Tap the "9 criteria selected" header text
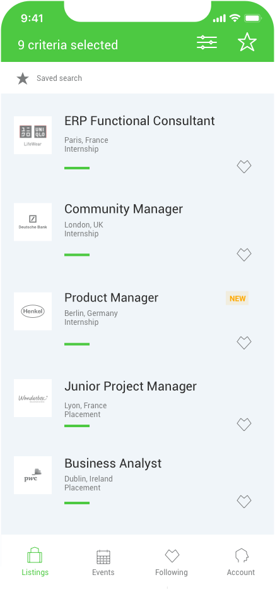Image resolution: width=275 pixels, height=594 pixels. [x=68, y=45]
